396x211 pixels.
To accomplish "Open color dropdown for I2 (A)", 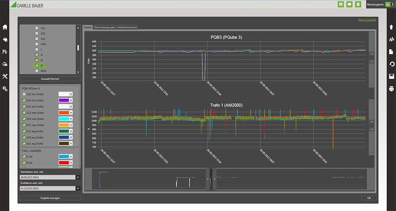I will coord(71,163).
